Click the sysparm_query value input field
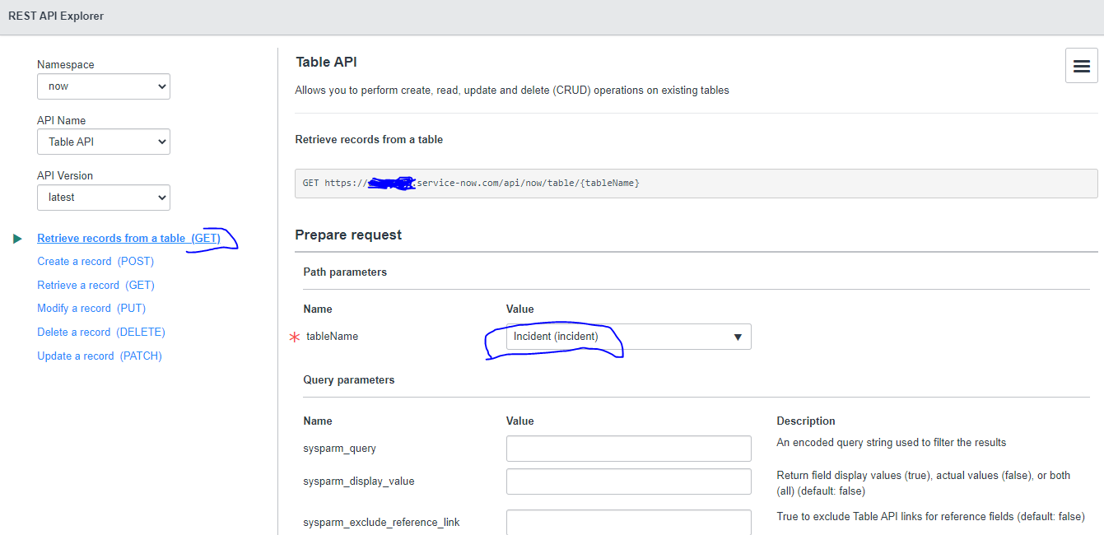Viewport: 1104px width, 535px height. 628,449
